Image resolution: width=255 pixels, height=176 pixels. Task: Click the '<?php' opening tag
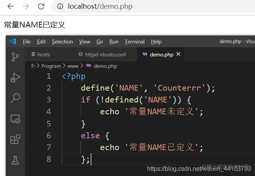pyautogui.click(x=73, y=76)
